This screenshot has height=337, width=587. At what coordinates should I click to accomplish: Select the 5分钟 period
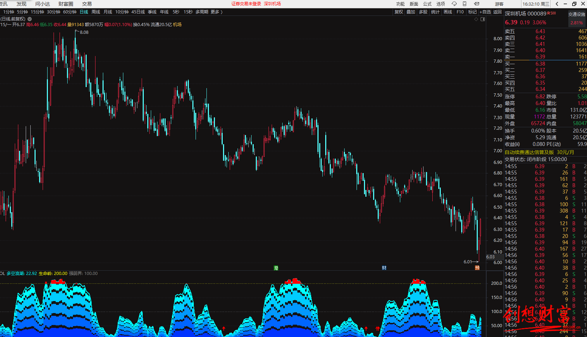tap(23, 12)
